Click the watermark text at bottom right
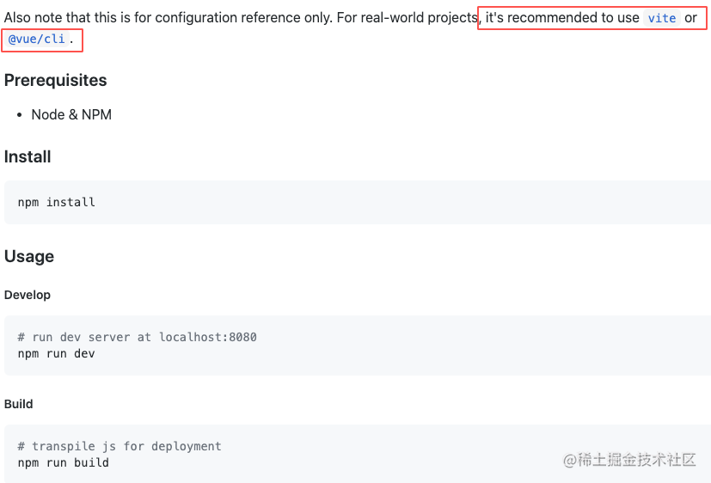The height and width of the screenshot is (483, 711). (x=629, y=460)
